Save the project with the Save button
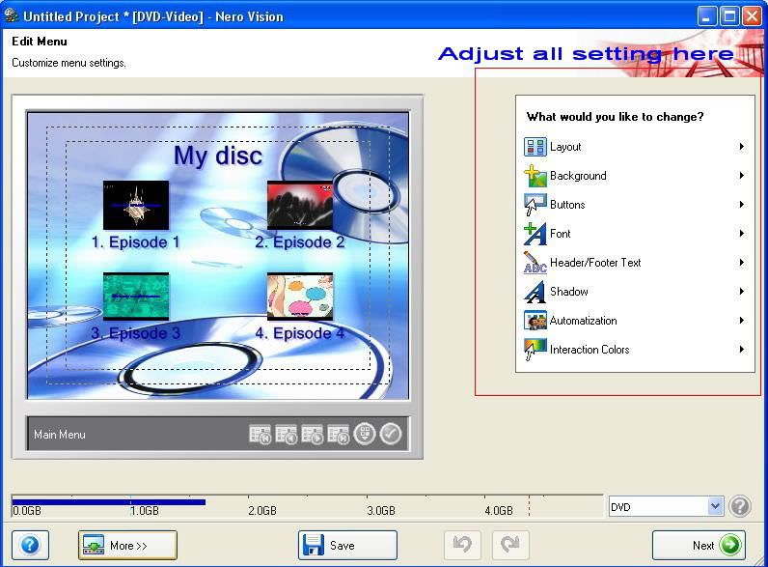 (x=347, y=545)
